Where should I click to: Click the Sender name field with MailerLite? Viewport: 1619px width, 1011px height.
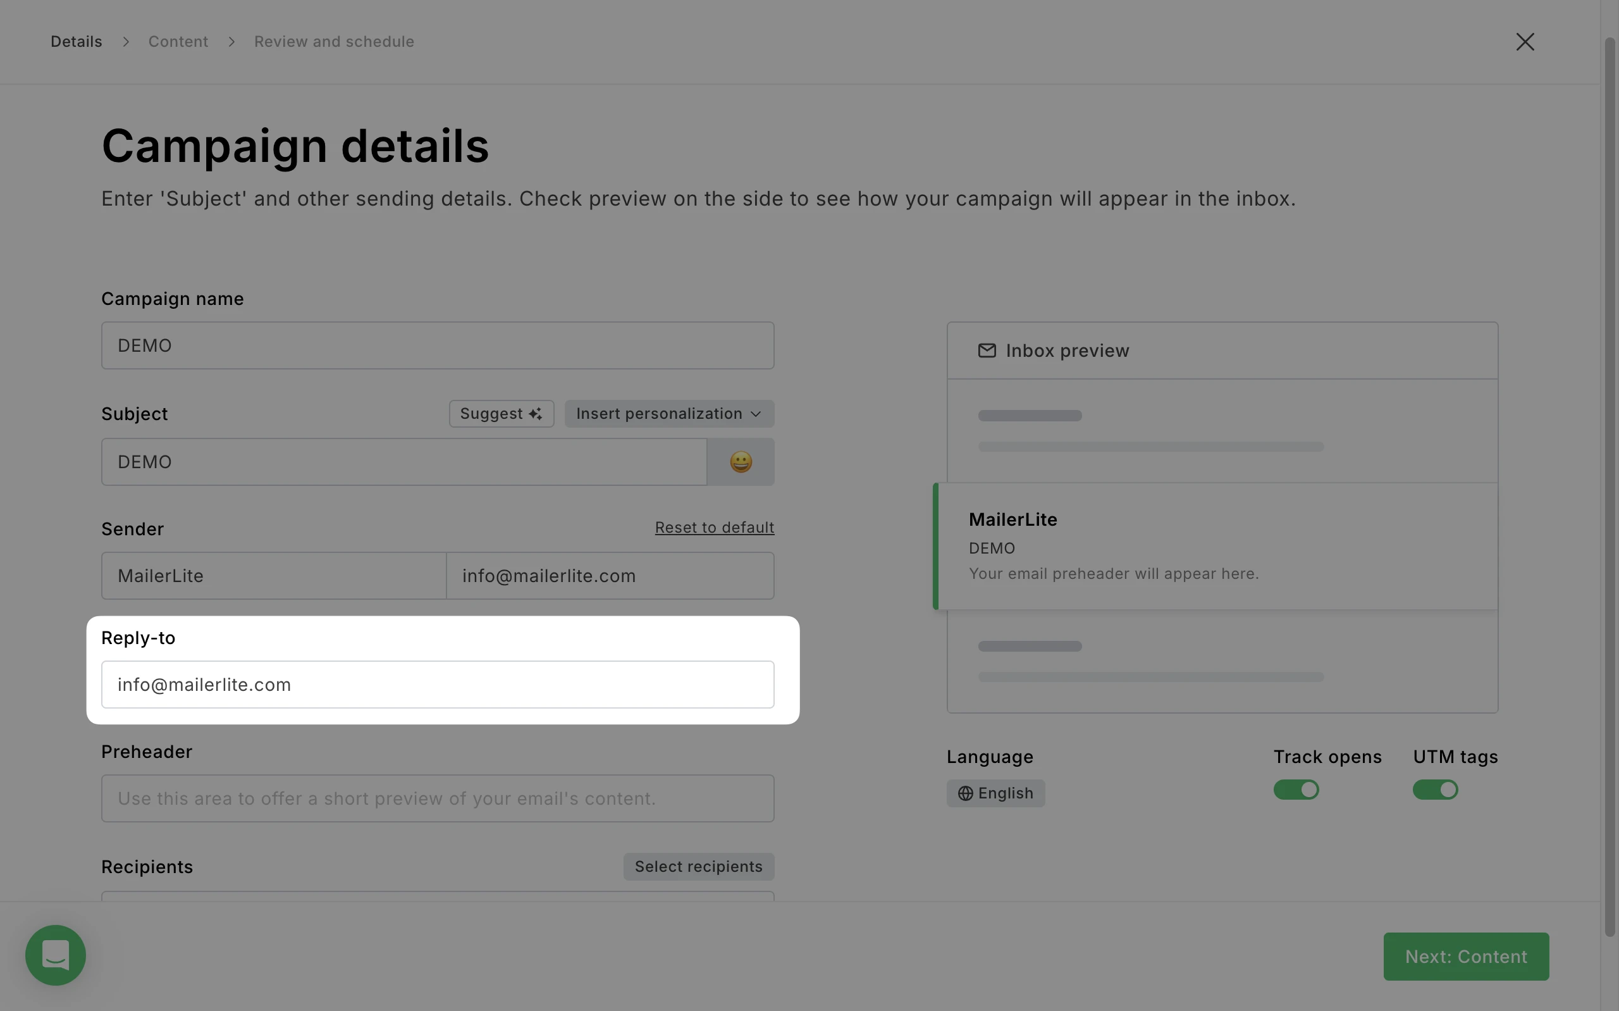click(x=273, y=576)
